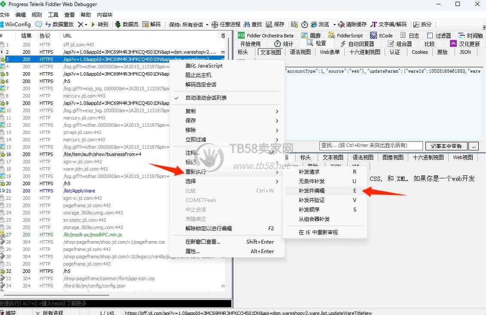Click the 快速执行 QuickExec command box
The height and width of the screenshot is (315, 486).
click(115, 303)
